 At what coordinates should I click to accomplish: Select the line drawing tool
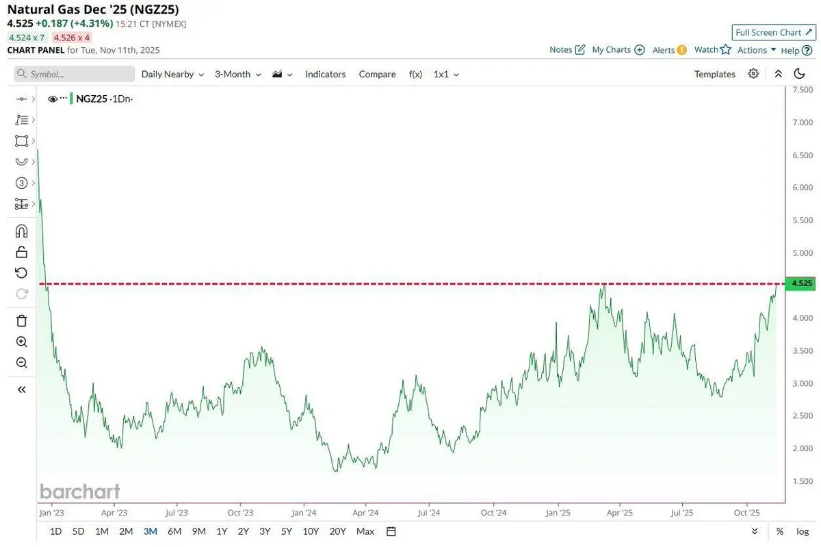(x=21, y=99)
